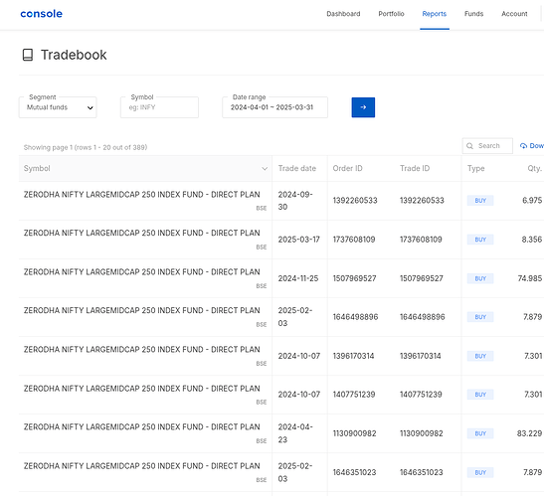Click the Symbol column header label
Viewport: 544px width, 496px height.
[x=37, y=169]
